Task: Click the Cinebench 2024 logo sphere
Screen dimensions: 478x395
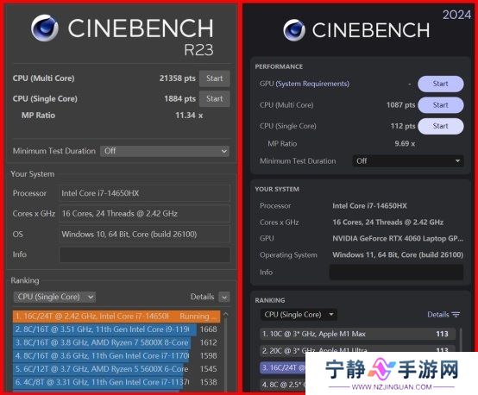Action: click(x=294, y=30)
